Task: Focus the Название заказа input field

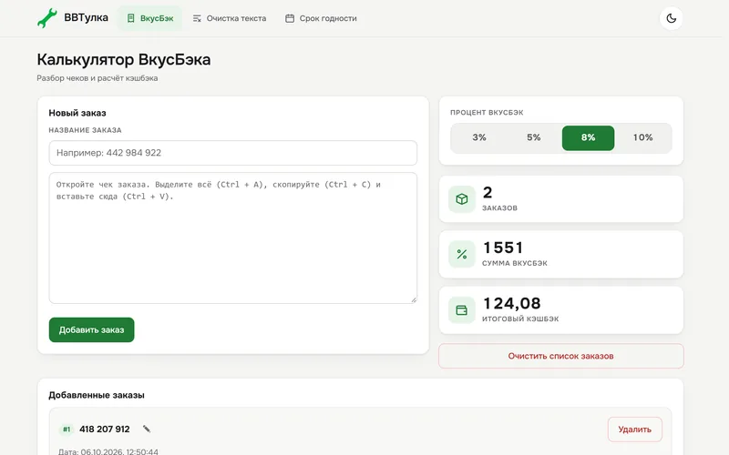Action: point(233,153)
